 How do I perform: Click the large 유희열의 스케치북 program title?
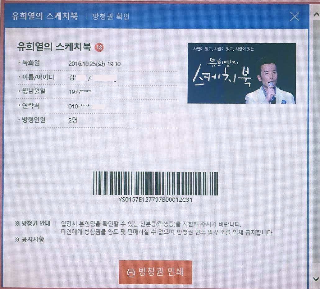54,47
